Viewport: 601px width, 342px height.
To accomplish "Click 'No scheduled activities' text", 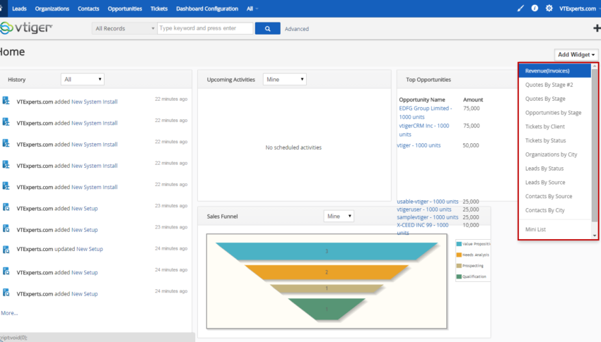I will click(293, 147).
